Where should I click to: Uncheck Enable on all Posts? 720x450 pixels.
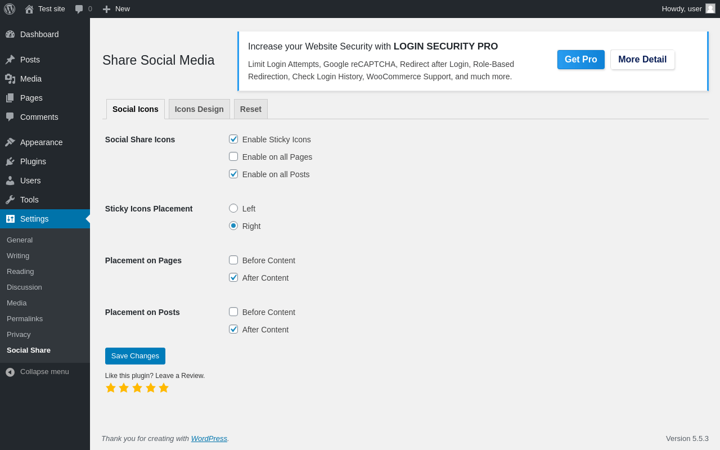pyautogui.click(x=233, y=174)
